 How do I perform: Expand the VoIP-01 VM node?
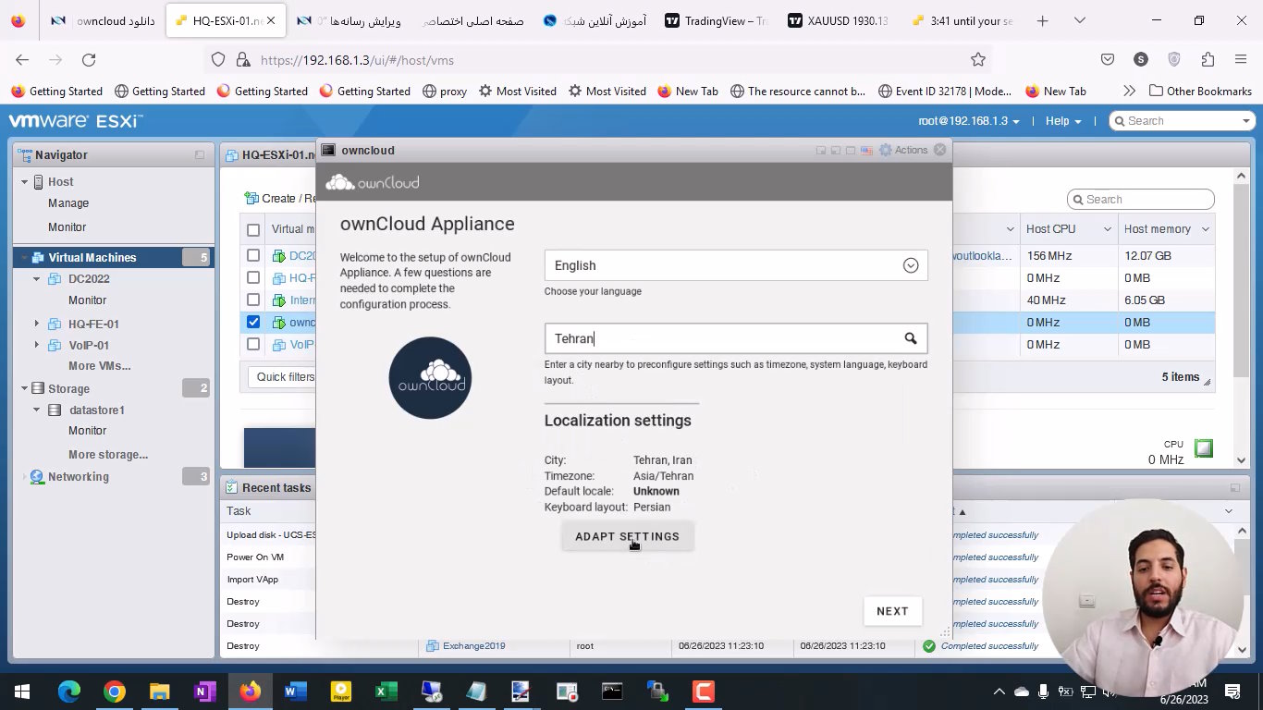36,345
